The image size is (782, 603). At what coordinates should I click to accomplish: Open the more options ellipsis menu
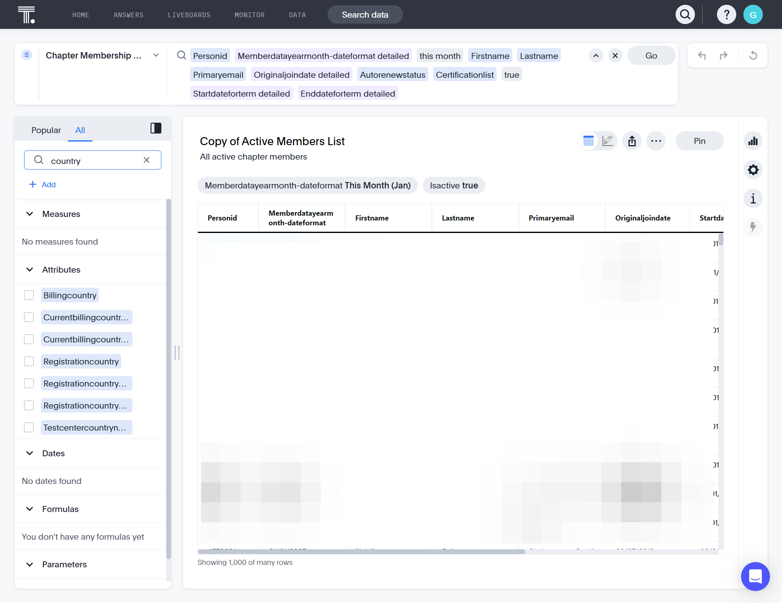tap(656, 141)
